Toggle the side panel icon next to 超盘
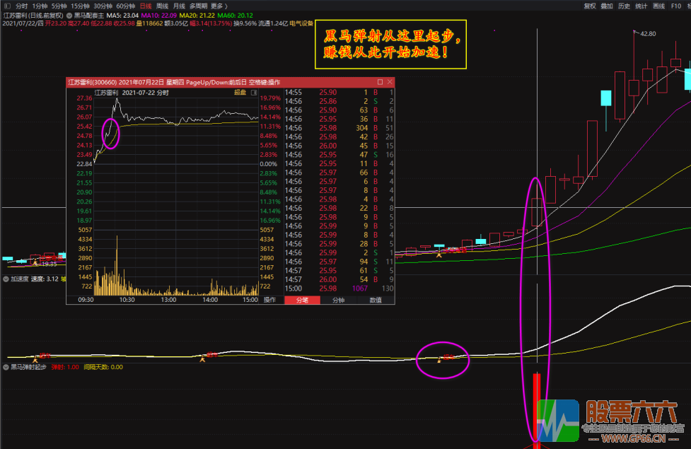The height and width of the screenshot is (449, 691). tap(254, 93)
